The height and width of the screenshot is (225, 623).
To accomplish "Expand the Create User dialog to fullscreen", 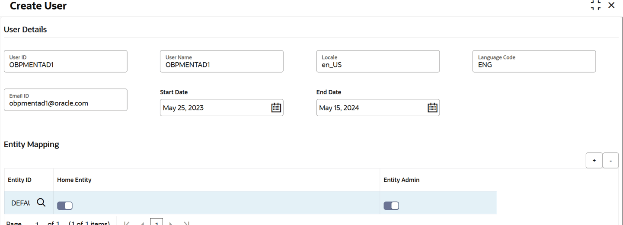I will click(x=595, y=5).
